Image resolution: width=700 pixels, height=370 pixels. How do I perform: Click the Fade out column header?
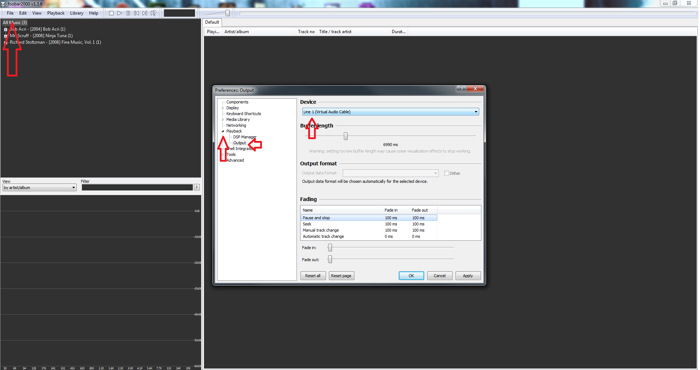point(423,210)
